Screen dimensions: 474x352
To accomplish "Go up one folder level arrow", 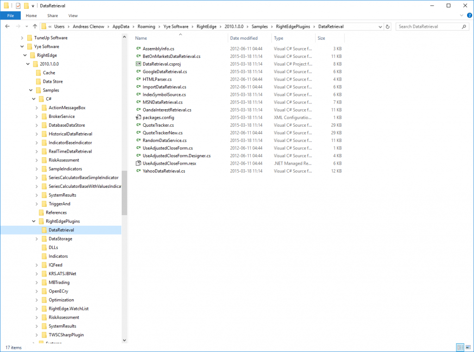I will coord(35,26).
